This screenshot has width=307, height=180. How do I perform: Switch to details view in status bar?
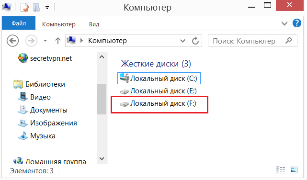coord(280,170)
